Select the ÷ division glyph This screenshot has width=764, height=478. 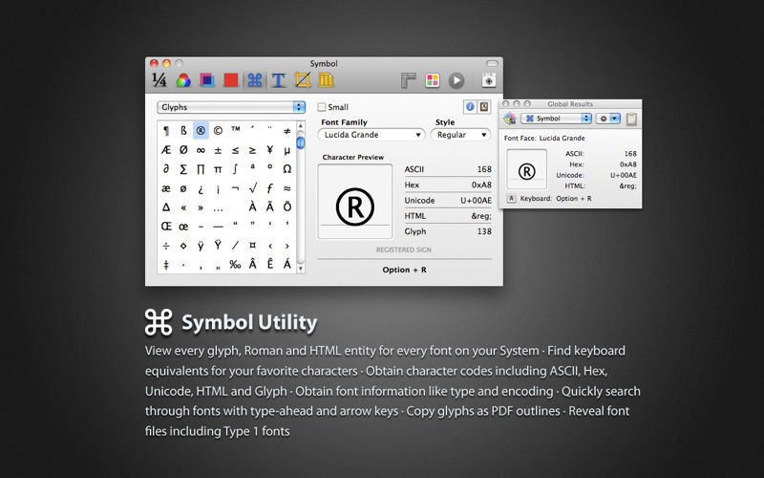[166, 246]
